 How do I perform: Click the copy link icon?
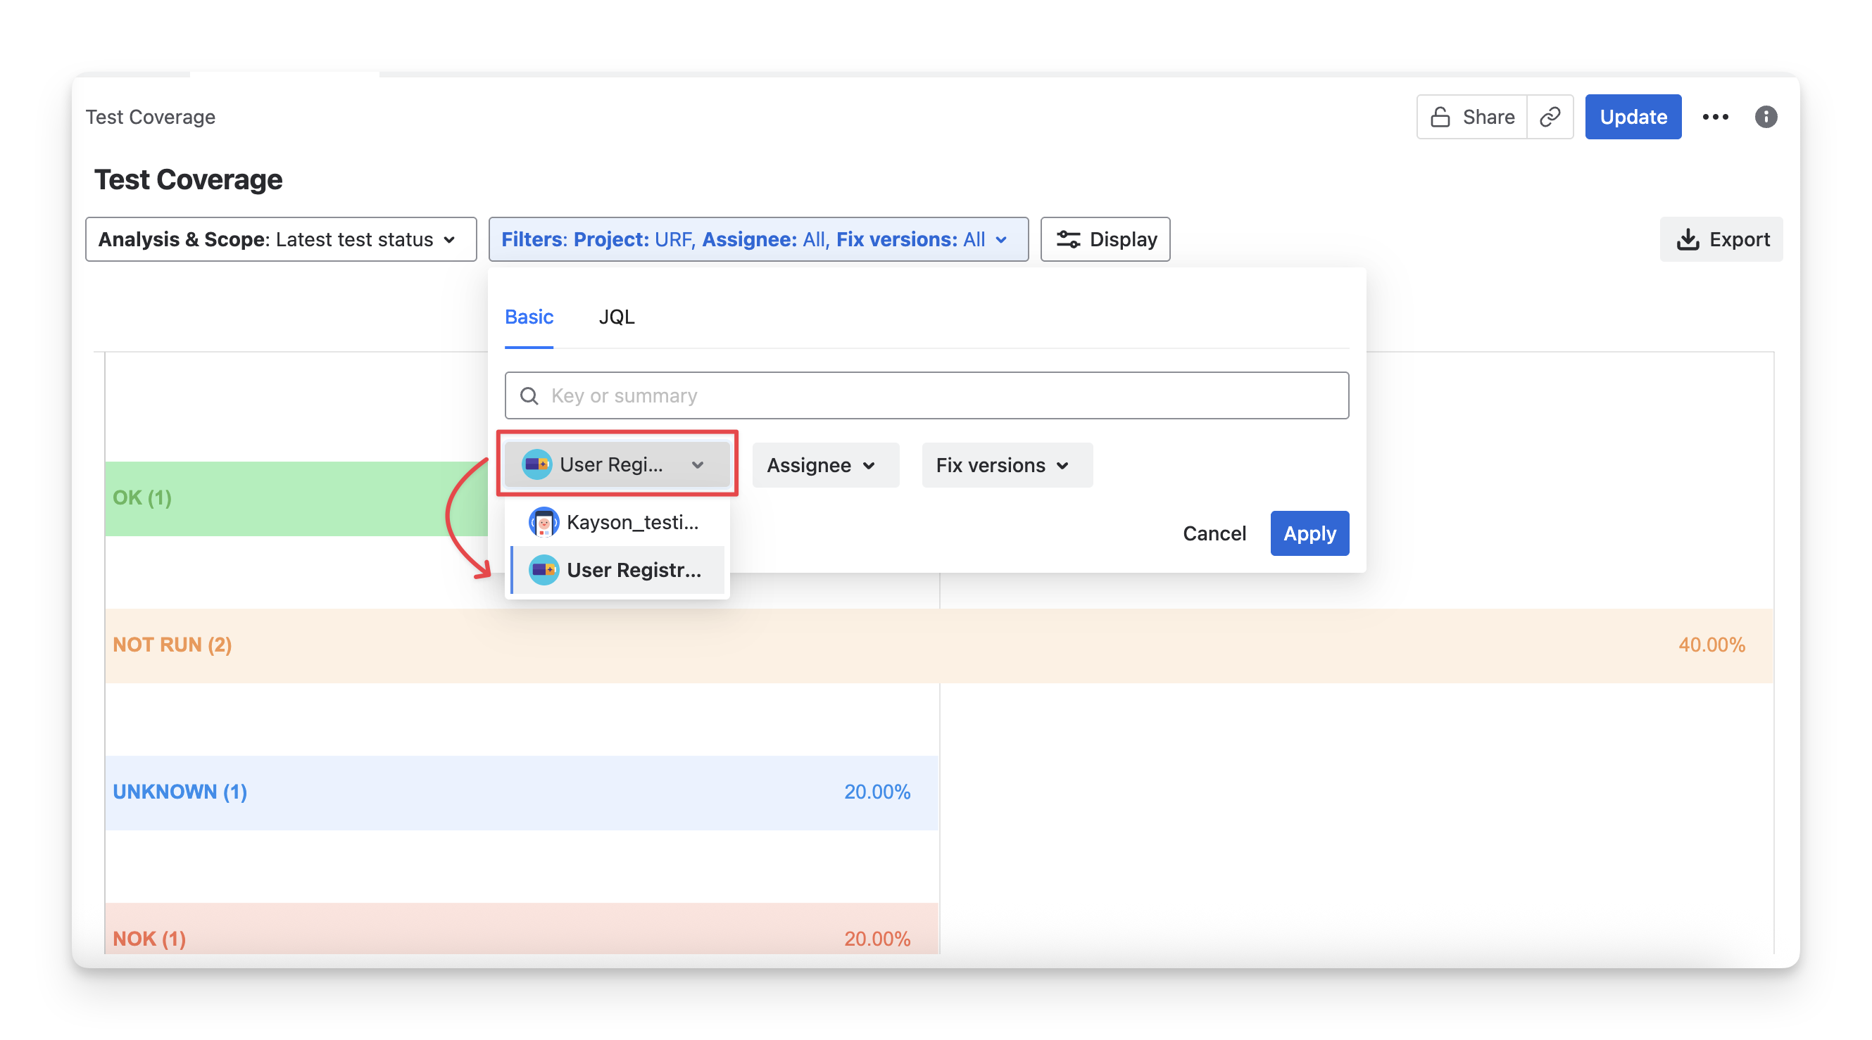[x=1550, y=117]
